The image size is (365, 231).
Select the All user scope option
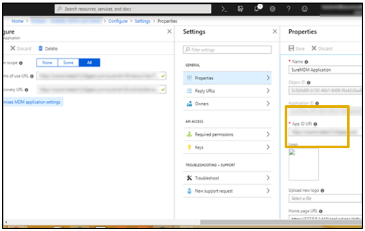[x=89, y=62]
